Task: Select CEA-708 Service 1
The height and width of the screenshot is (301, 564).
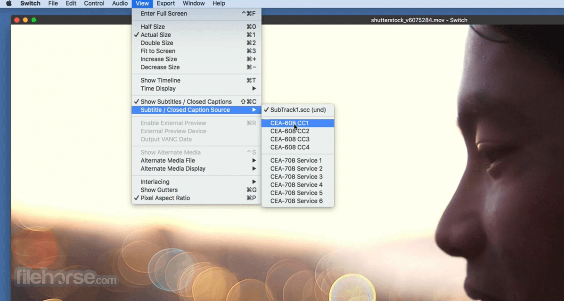Action: 298,160
